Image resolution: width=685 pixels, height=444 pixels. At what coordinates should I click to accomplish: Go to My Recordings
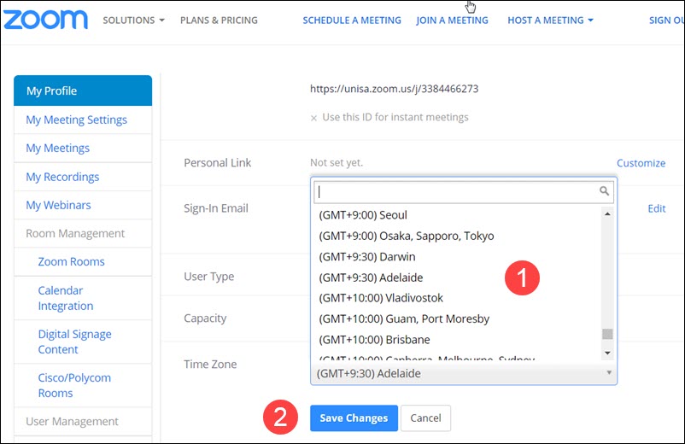62,177
